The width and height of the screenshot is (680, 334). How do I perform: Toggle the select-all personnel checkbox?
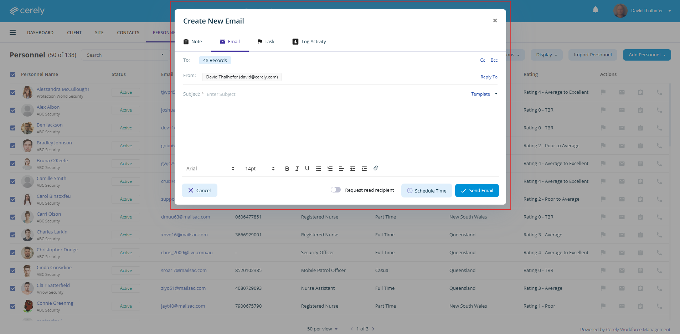point(13,74)
